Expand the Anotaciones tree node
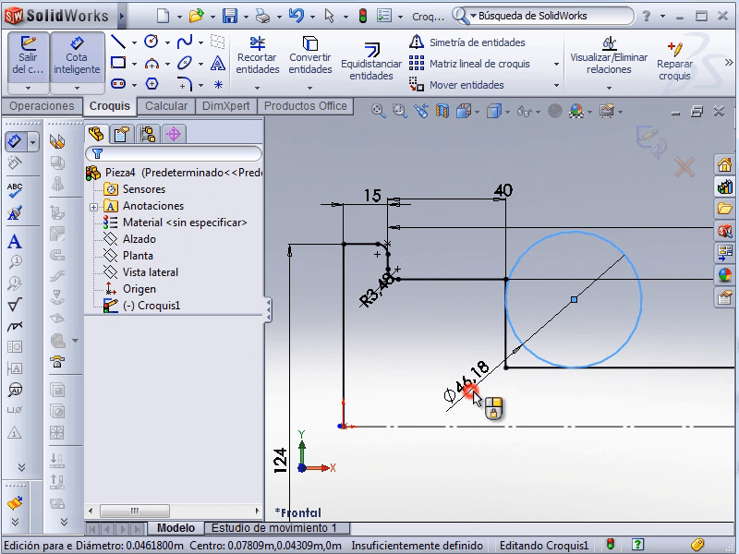This screenshot has width=739, height=554. tap(93, 207)
